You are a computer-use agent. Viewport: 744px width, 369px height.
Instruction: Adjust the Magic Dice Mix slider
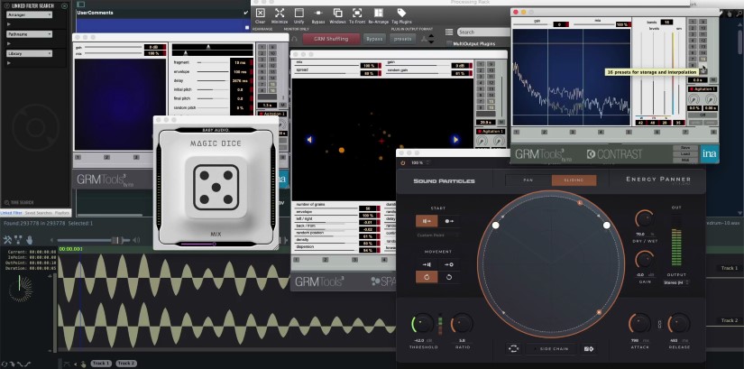pyautogui.click(x=215, y=243)
